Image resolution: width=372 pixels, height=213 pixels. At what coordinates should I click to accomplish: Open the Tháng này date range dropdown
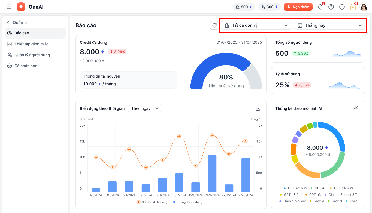(329, 25)
